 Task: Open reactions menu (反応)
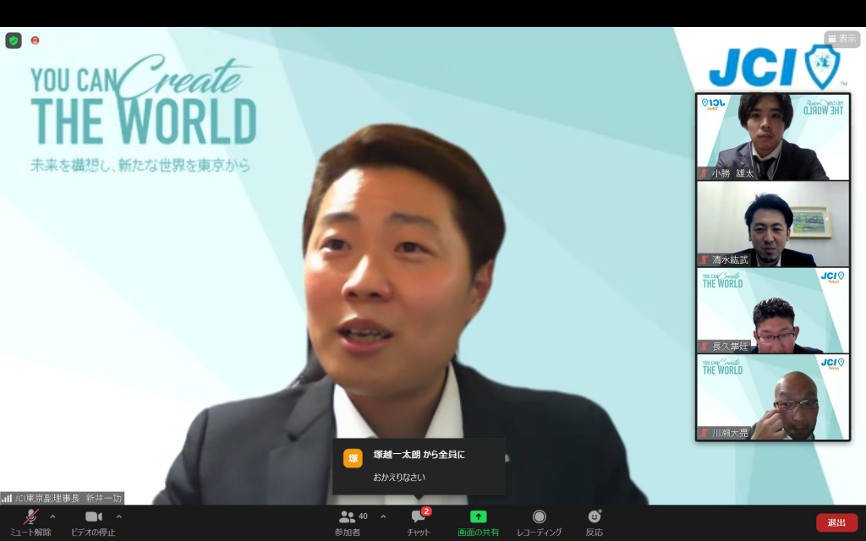[595, 516]
